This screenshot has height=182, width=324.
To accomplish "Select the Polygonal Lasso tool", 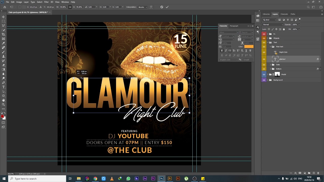I will point(3,26).
